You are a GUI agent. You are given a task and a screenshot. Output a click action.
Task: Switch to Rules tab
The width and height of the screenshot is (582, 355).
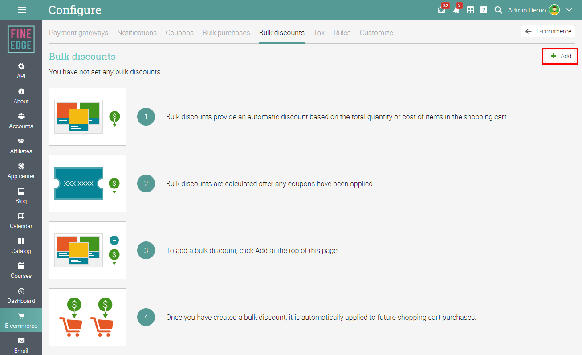point(342,33)
